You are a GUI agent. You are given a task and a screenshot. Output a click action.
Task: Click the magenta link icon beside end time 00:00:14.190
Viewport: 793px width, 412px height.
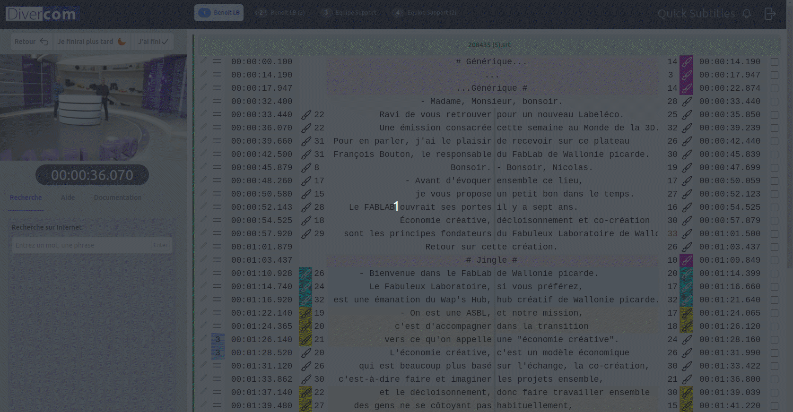click(x=686, y=62)
